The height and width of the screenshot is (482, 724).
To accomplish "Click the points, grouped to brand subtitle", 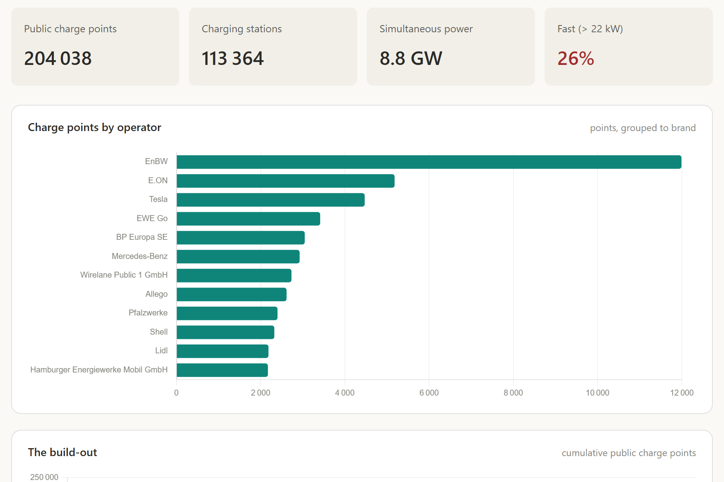I will coord(643,128).
